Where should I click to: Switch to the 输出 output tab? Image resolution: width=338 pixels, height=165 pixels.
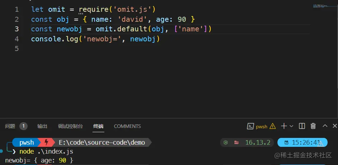click(42, 126)
